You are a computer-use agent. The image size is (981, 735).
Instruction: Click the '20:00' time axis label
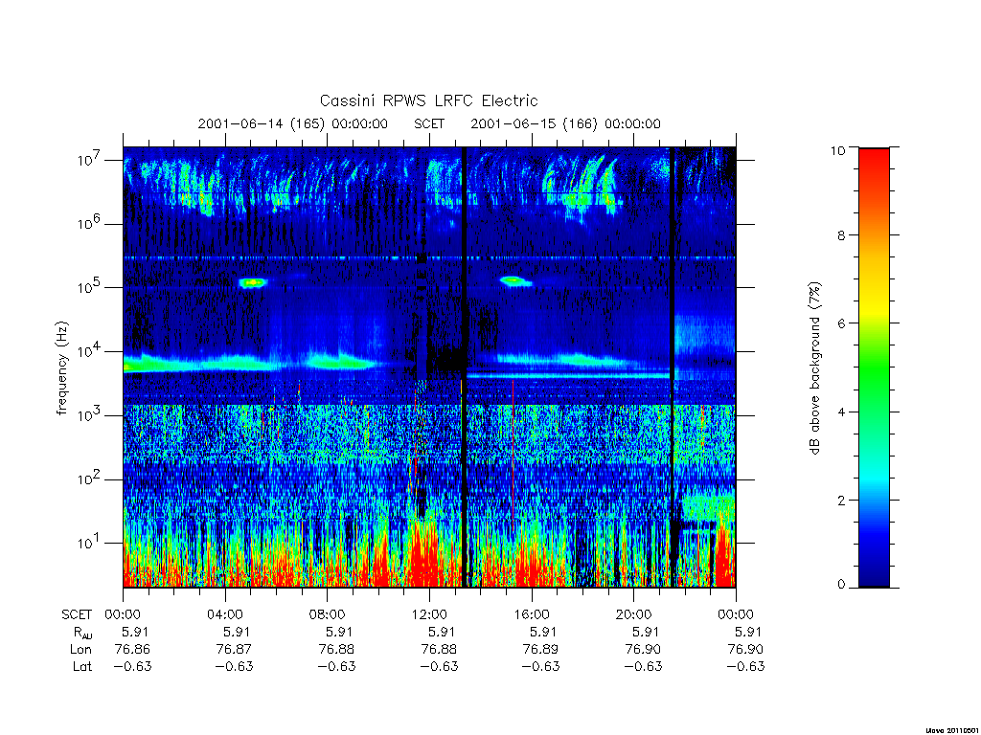pos(634,614)
